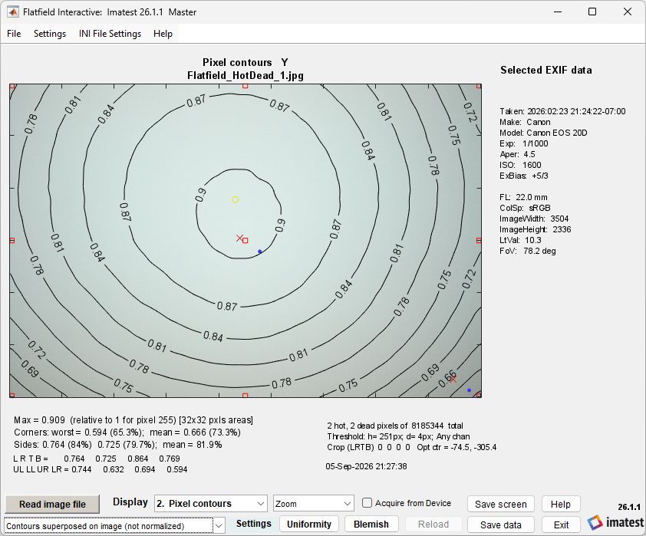Click the 'Taken: 2026:02:23' EXIF line
The width and height of the screenshot is (646, 536).
[x=562, y=111]
